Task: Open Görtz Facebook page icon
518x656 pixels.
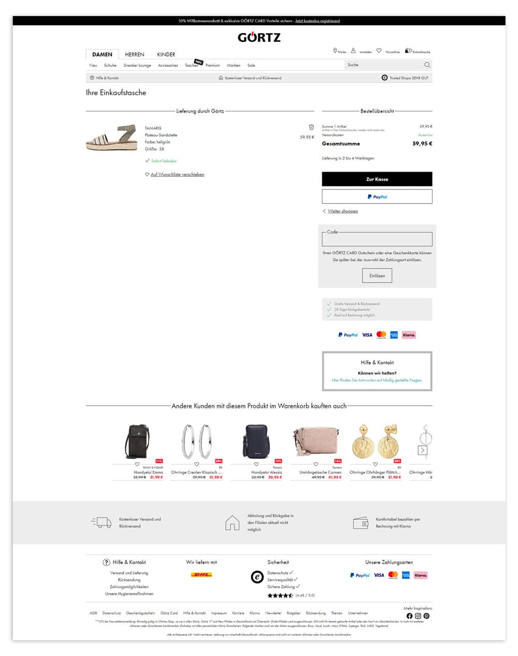Action: click(409, 616)
